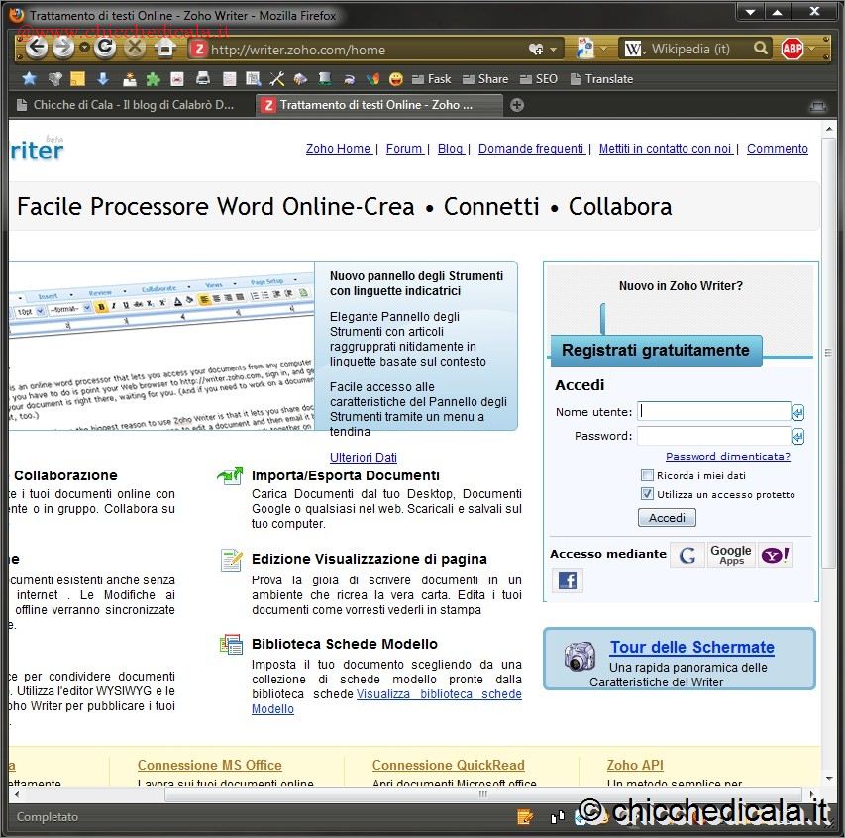Click the Google G sign-in icon
The image size is (845, 838).
[x=687, y=555]
